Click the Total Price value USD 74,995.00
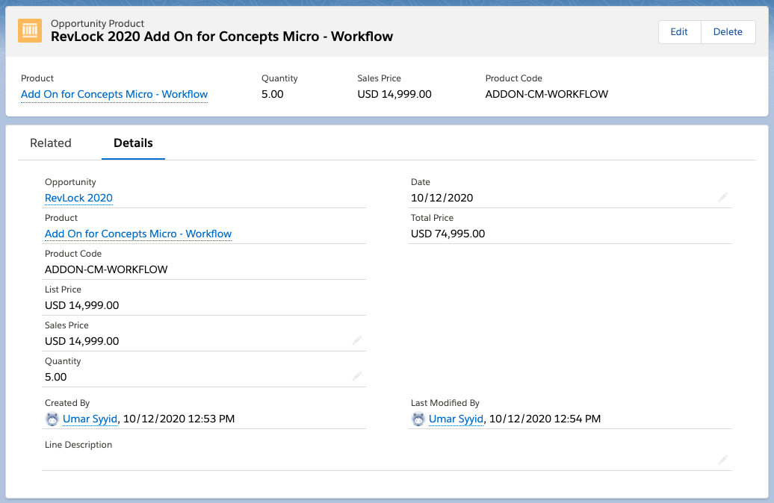774x503 pixels. tap(448, 234)
